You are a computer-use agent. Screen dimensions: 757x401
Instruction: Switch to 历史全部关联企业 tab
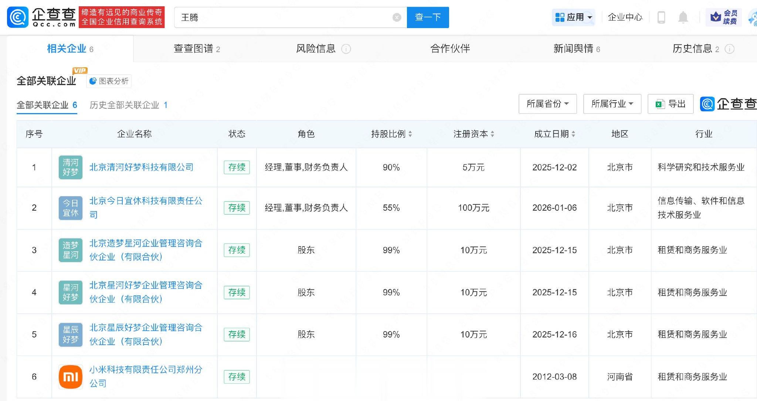[128, 105]
